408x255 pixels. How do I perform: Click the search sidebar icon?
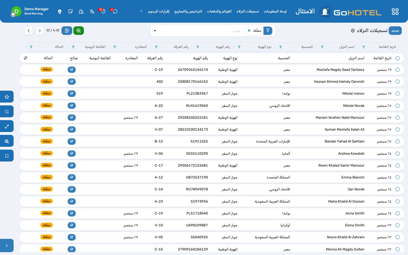tap(7, 112)
